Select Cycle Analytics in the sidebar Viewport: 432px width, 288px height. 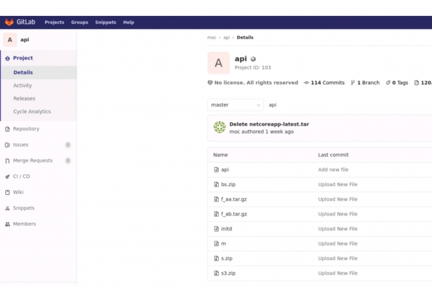pos(32,112)
